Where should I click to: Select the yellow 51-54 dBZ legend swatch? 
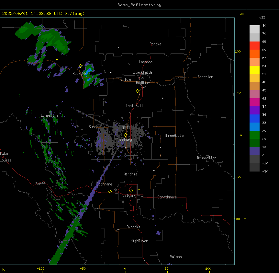coord(254,70)
